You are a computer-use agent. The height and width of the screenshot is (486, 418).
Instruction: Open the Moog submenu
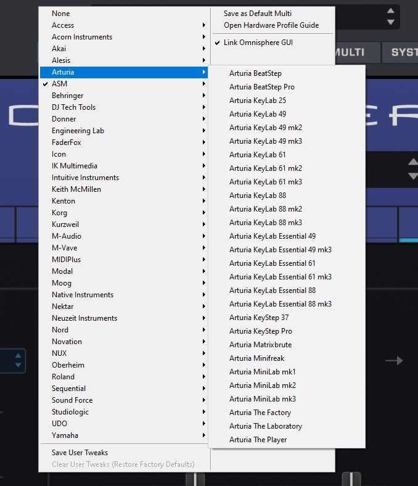tap(124, 283)
